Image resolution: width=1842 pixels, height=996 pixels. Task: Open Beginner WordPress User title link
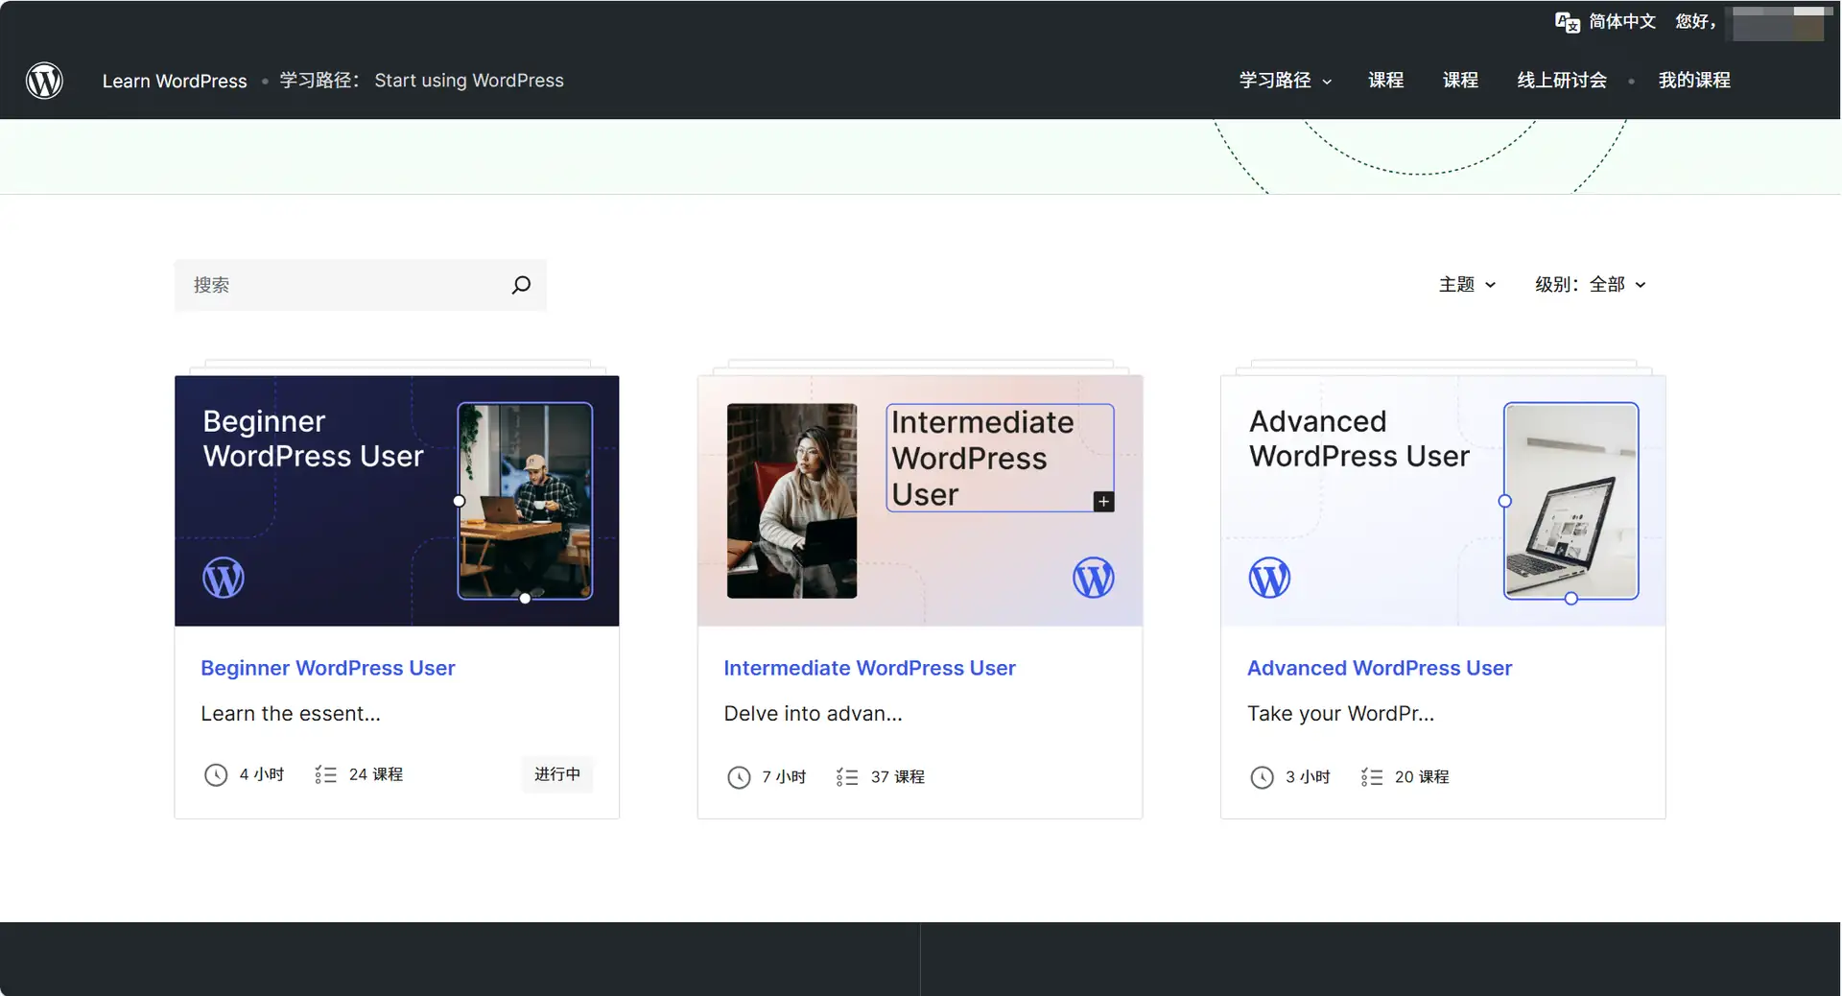click(x=327, y=668)
